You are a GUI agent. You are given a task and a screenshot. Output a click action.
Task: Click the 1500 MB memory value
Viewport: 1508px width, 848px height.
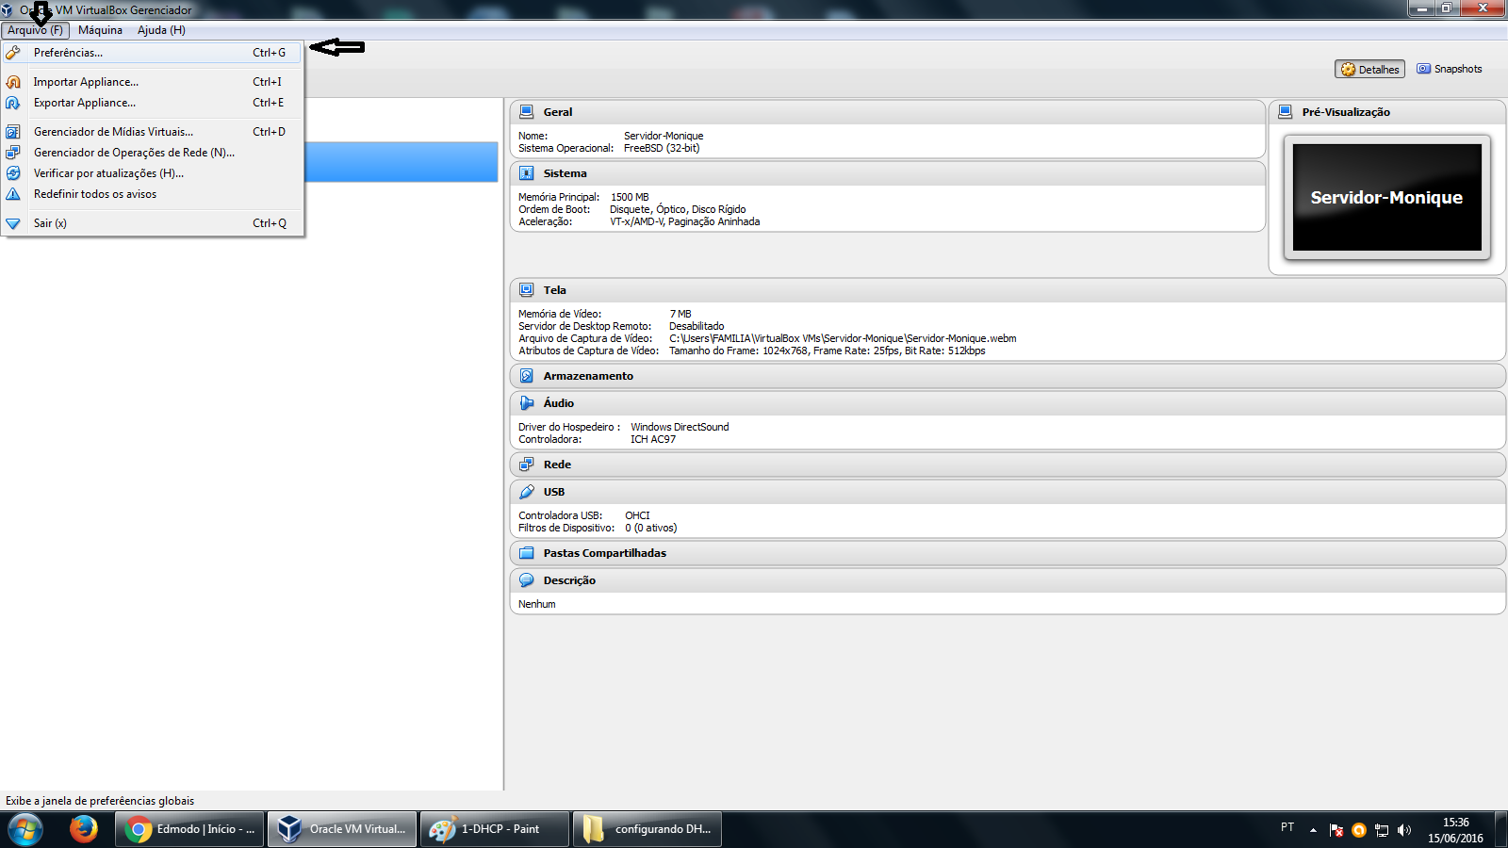[x=630, y=197]
